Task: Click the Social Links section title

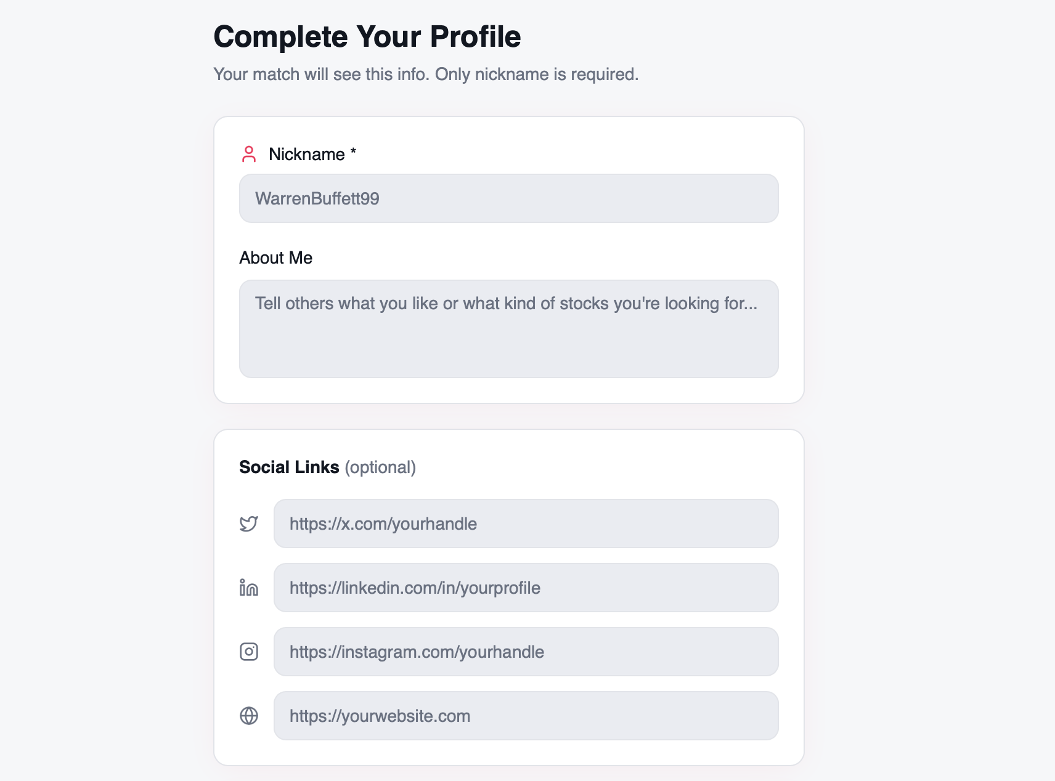Action: 289,467
